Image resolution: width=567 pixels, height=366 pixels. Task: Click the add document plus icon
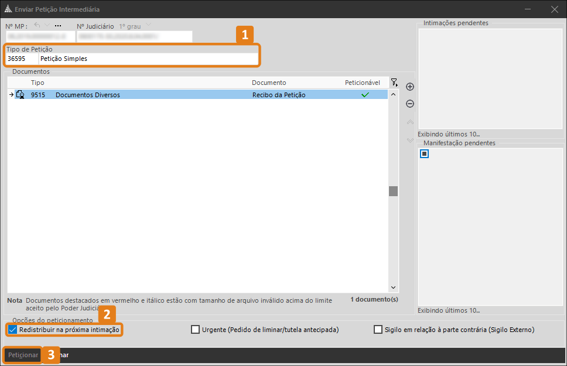409,87
